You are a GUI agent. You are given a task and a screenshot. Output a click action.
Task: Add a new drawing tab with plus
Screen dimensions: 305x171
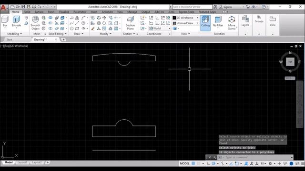pos(63,39)
